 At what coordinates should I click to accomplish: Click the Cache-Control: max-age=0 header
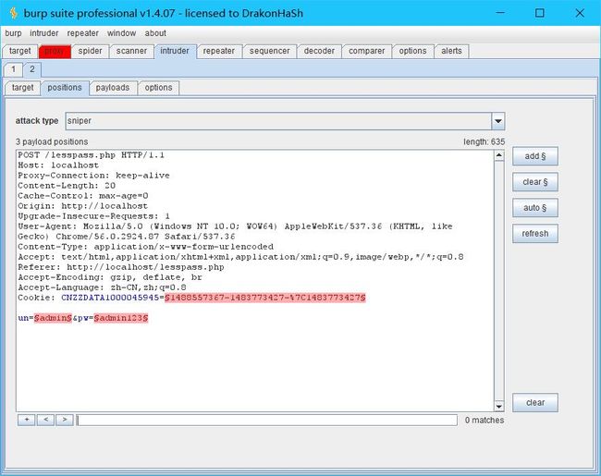pyautogui.click(x=83, y=196)
